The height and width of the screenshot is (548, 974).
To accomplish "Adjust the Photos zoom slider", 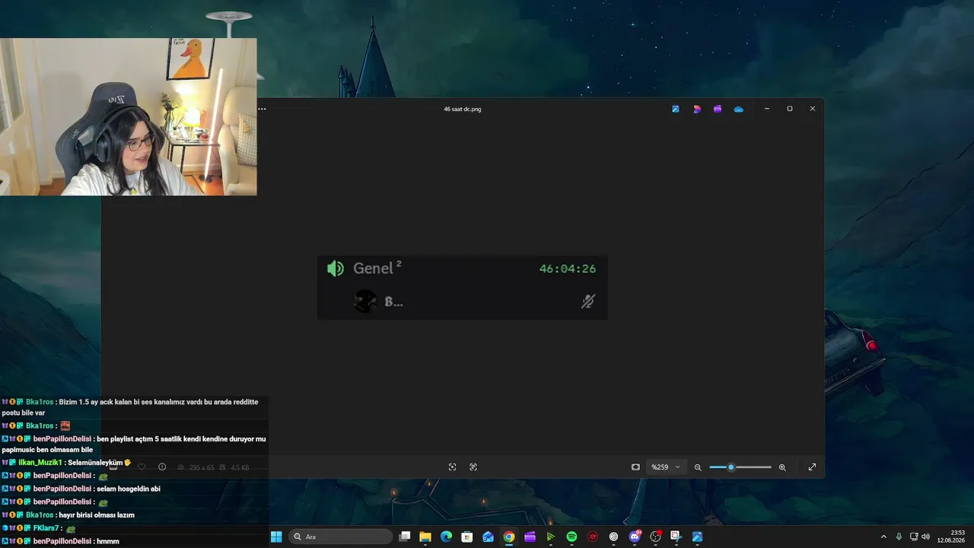I will click(740, 467).
